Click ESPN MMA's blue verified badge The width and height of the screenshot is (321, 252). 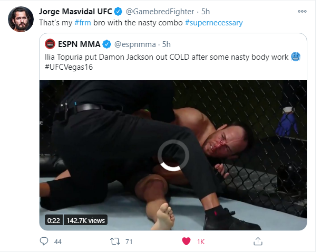pos(106,44)
